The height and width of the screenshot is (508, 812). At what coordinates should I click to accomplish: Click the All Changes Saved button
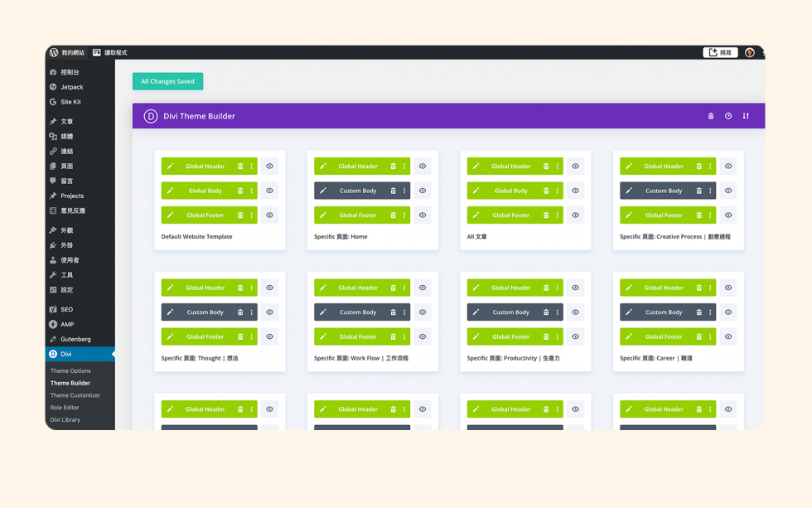coord(167,81)
